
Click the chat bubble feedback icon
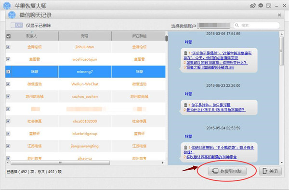261,6
